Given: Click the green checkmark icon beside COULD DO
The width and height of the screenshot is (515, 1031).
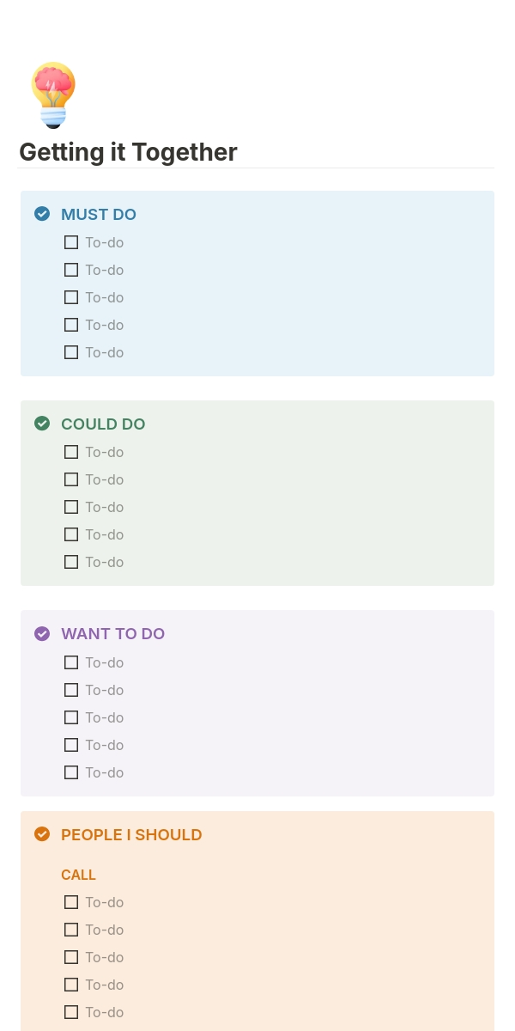Looking at the screenshot, I should click(x=42, y=424).
